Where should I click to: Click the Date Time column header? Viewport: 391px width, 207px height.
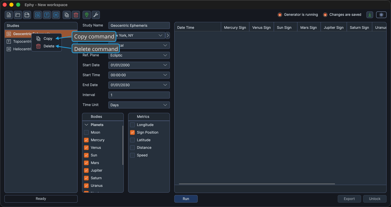coord(198,27)
